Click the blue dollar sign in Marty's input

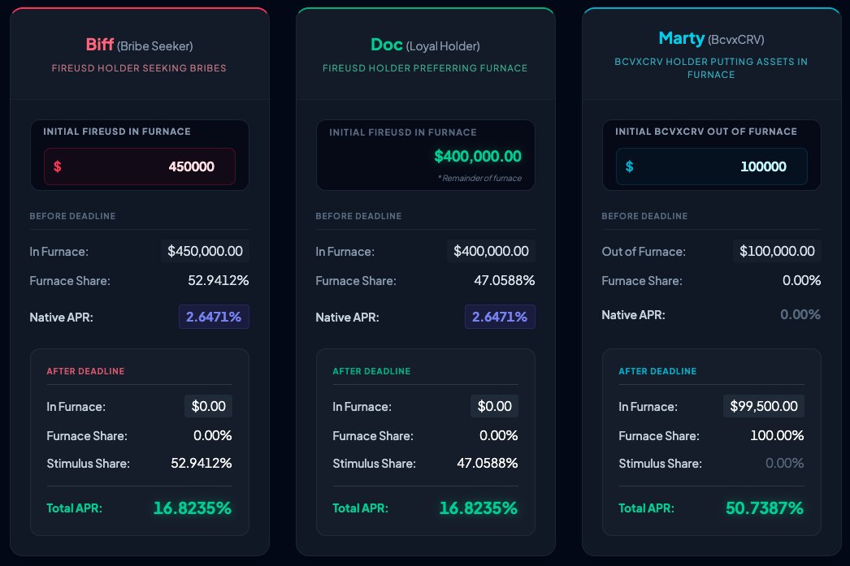click(x=629, y=166)
